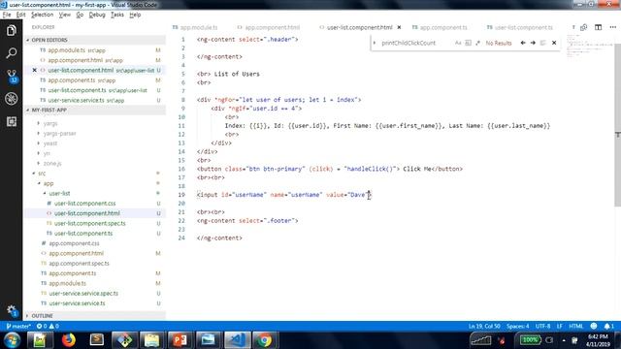Toggle Match Case in find widget
Viewport: 621px width, 349px height.
coord(458,43)
